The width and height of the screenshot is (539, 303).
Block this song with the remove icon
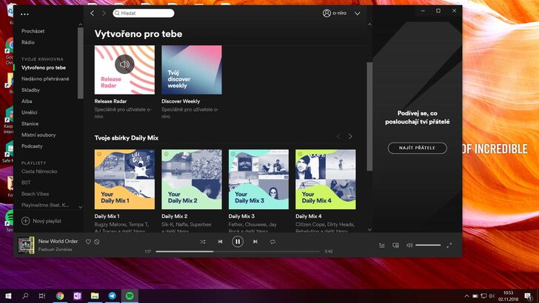[x=97, y=242]
